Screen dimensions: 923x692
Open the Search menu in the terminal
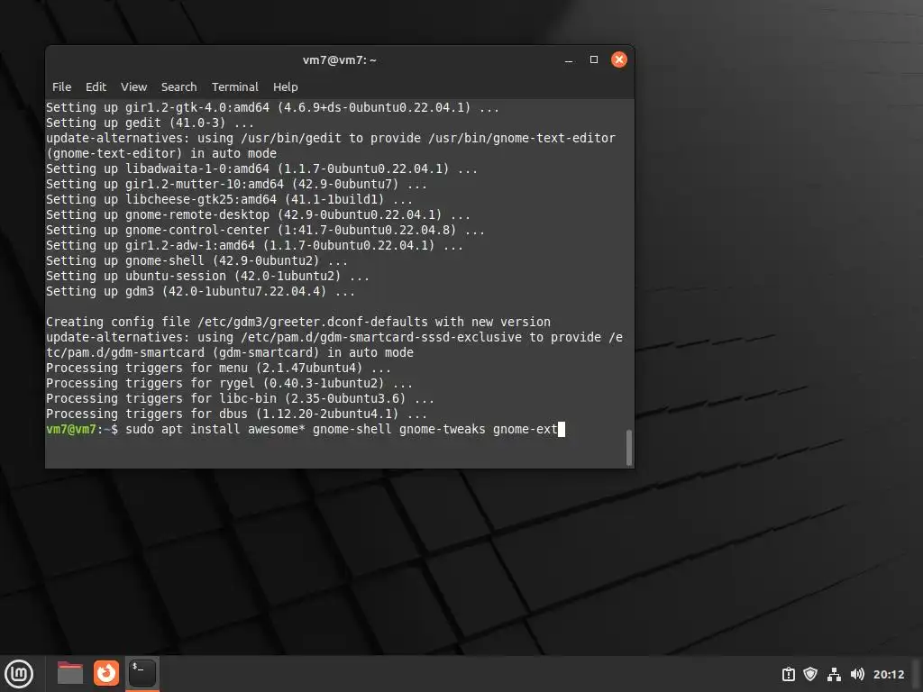tap(179, 87)
